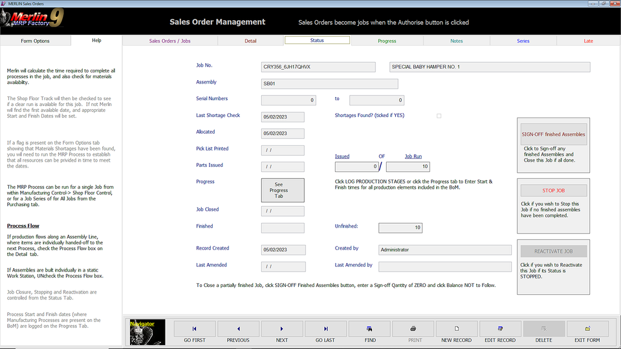The width and height of the screenshot is (621, 349).
Task: Switch to the Progress tab
Action: point(387,41)
